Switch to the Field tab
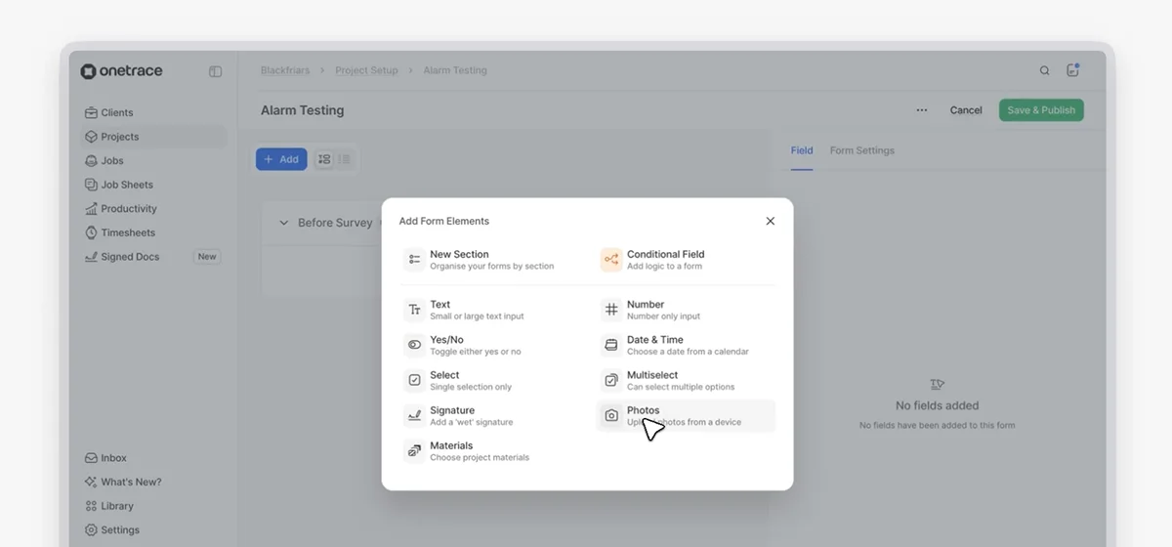Image resolution: width=1172 pixels, height=547 pixels. (802, 150)
